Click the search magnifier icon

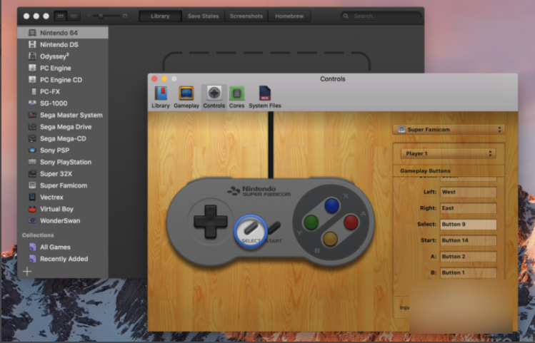[x=346, y=16]
